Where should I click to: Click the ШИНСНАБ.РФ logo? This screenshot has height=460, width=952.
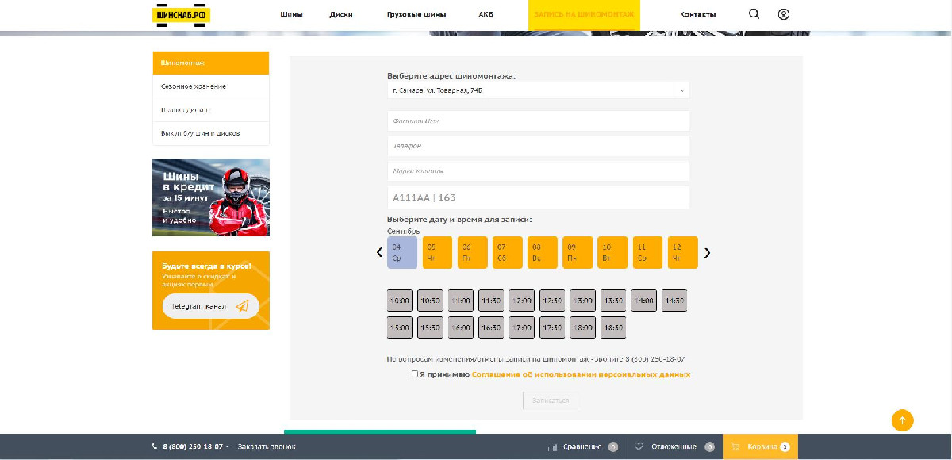point(181,14)
